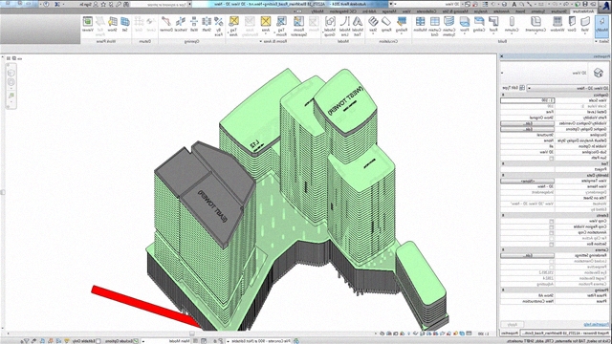Open the 3D View type selector dropdown
This screenshot has width=612, height=344.
coord(568,88)
